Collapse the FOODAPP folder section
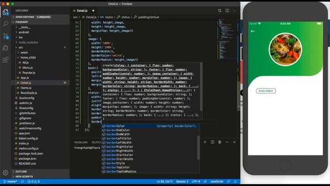The height and width of the screenshot is (186, 330). (40, 22)
